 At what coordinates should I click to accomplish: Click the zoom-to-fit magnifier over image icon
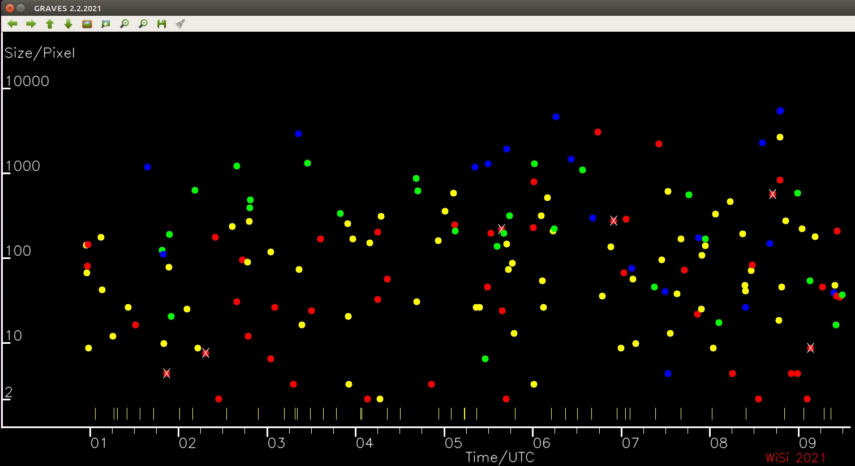[106, 24]
